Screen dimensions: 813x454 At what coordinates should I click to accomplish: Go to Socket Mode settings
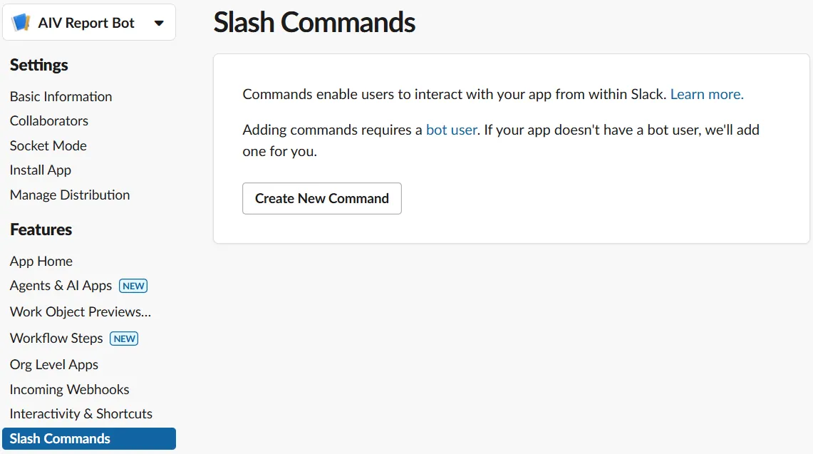tap(48, 145)
